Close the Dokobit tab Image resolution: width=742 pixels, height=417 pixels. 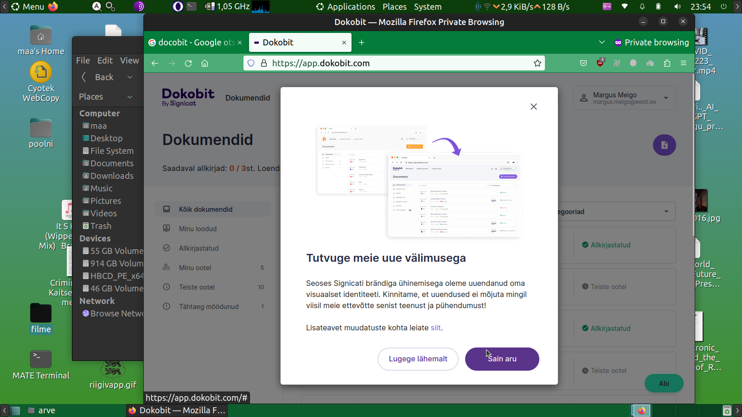pos(344,43)
